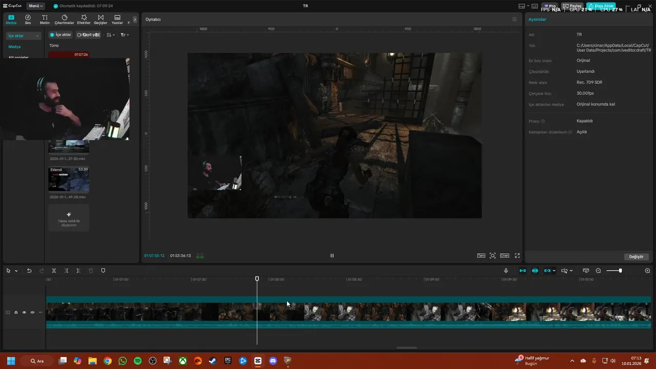Open Spotify from the taskbar
Screen dimensions: 656x369
coord(137,361)
